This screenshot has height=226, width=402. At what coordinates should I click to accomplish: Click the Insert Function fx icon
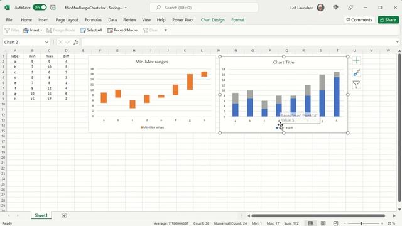(x=76, y=42)
